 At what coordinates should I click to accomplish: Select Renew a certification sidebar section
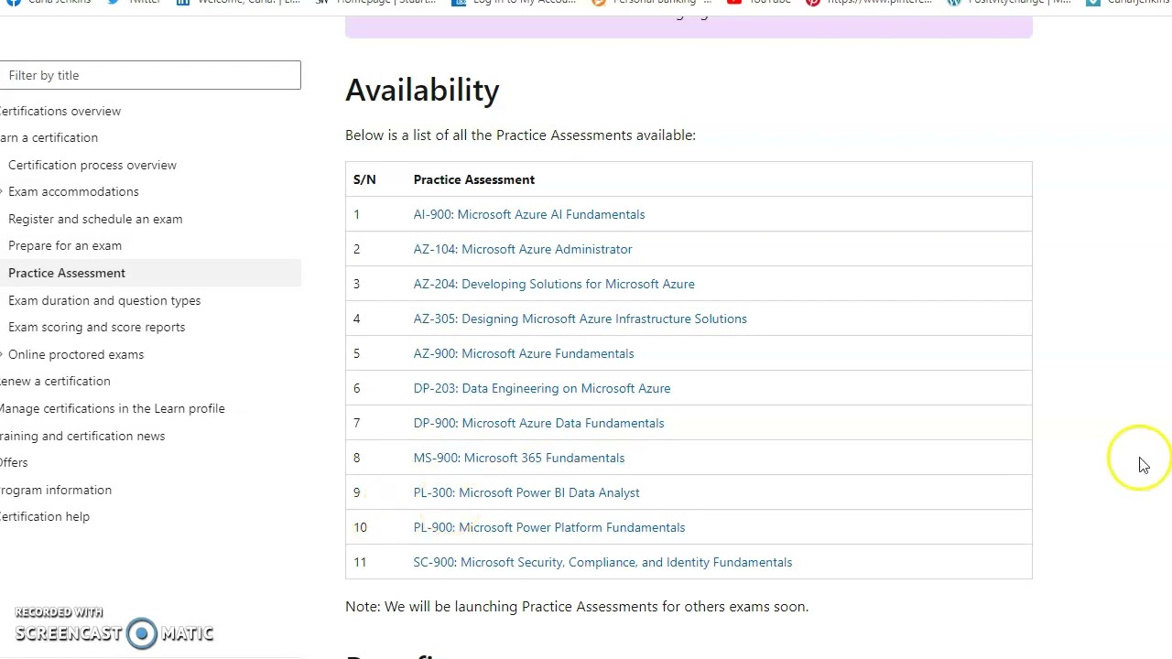[55, 381]
